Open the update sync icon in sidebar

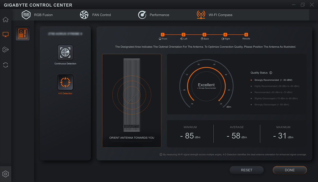[6, 65]
